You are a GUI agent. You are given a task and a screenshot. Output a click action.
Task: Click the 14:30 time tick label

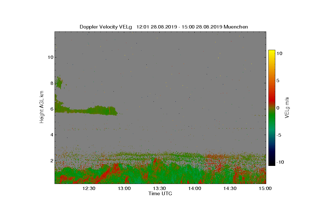[230, 188]
